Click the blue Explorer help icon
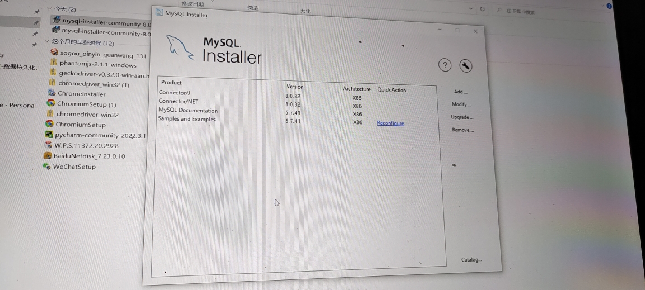Image resolution: width=645 pixels, height=290 pixels. 609,6
